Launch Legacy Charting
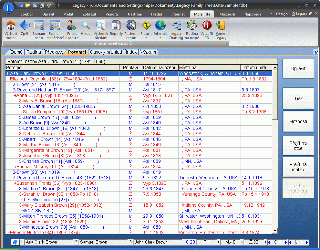This screenshot has width=320, height=250. pos(176,30)
